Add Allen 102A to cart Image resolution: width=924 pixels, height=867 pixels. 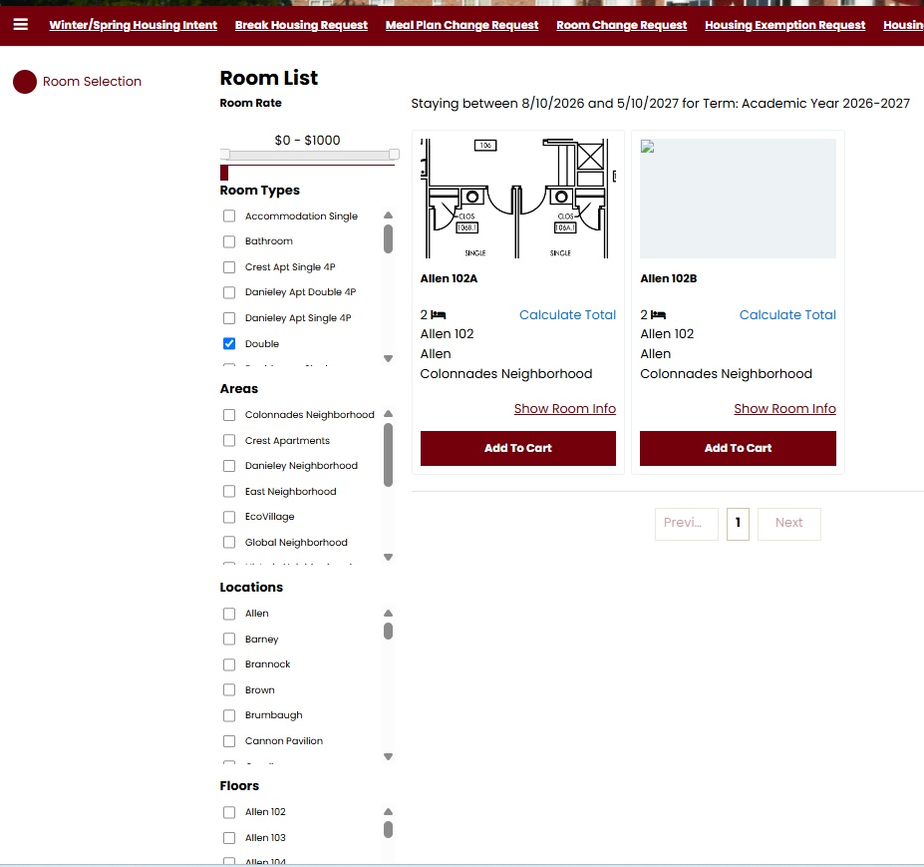point(517,448)
